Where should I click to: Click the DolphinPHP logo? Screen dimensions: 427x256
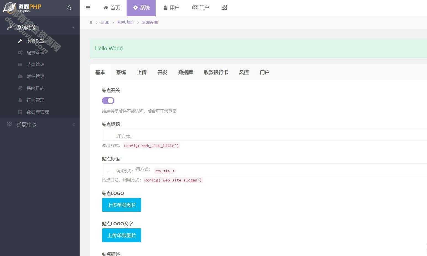[x=22, y=8]
